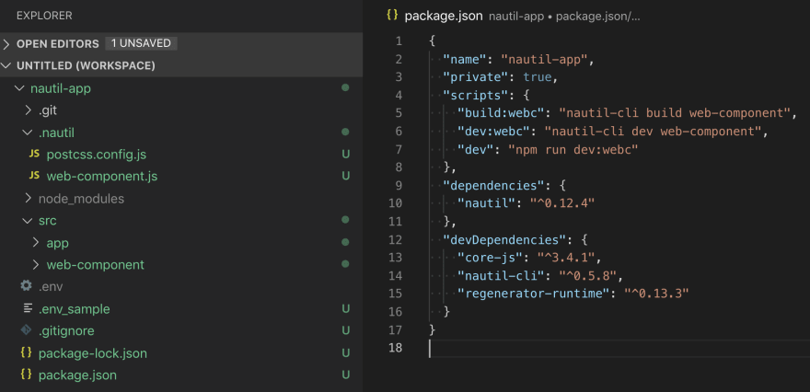The height and width of the screenshot is (392, 810).
Task: Click the nautil-app breadcrumb in tab
Action: click(x=516, y=17)
